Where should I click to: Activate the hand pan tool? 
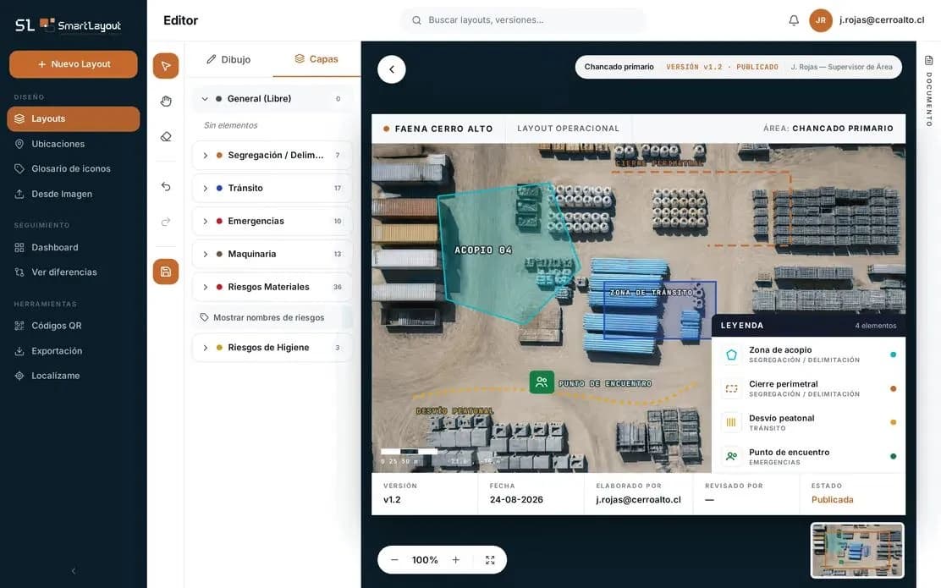tap(166, 102)
